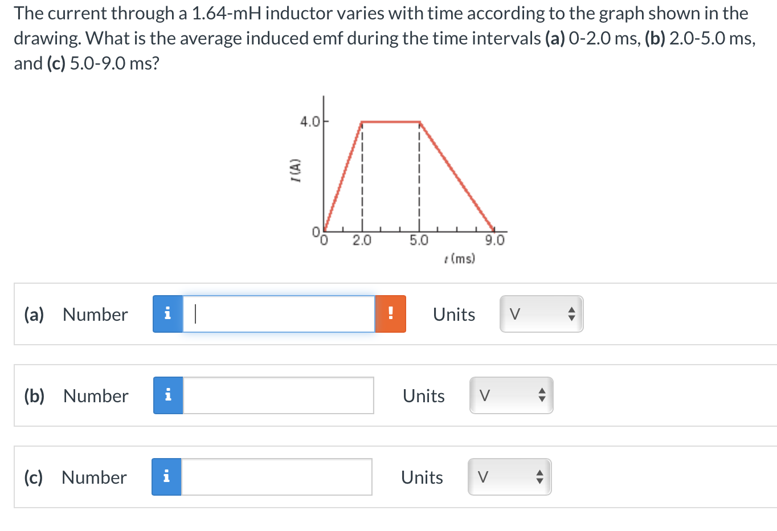777x531 pixels.
Task: Focus the part (a) number input field
Action: click(279, 314)
